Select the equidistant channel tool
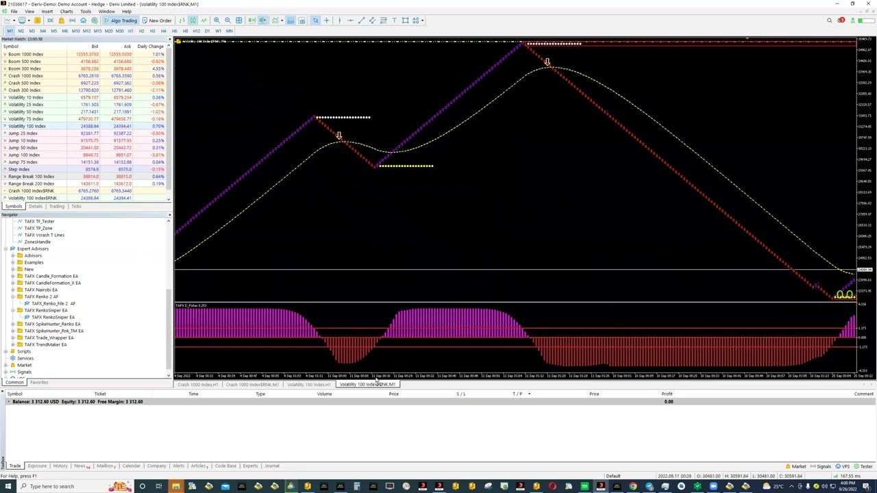Image resolution: width=877 pixels, height=493 pixels. coord(372,21)
